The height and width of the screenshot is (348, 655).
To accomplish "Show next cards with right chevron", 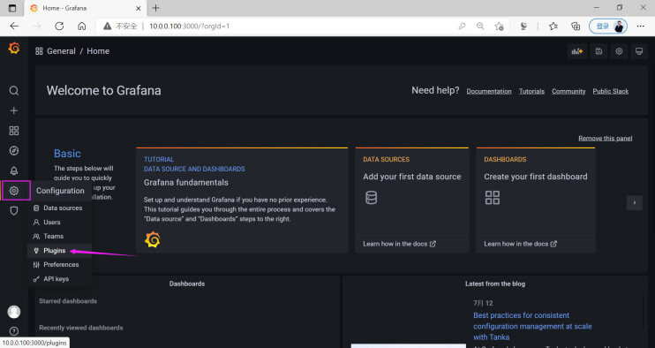I will pos(634,202).
